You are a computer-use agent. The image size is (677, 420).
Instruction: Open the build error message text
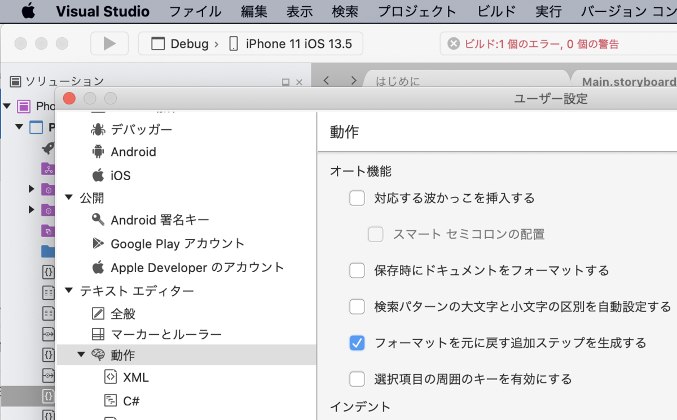pyautogui.click(x=542, y=44)
